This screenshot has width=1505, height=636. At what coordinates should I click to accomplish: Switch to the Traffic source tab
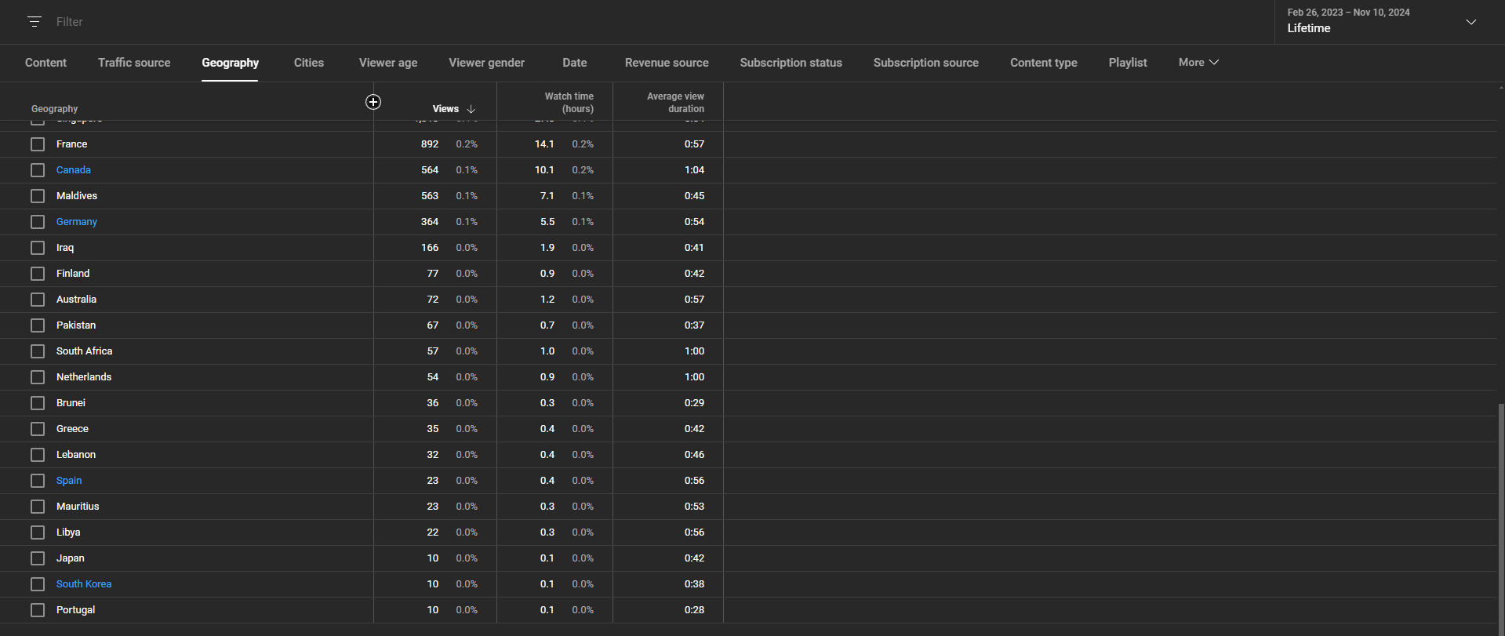click(x=134, y=63)
